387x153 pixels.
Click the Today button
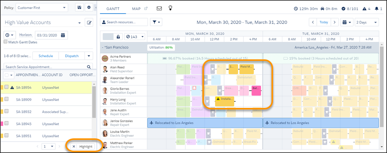[x=324, y=22]
